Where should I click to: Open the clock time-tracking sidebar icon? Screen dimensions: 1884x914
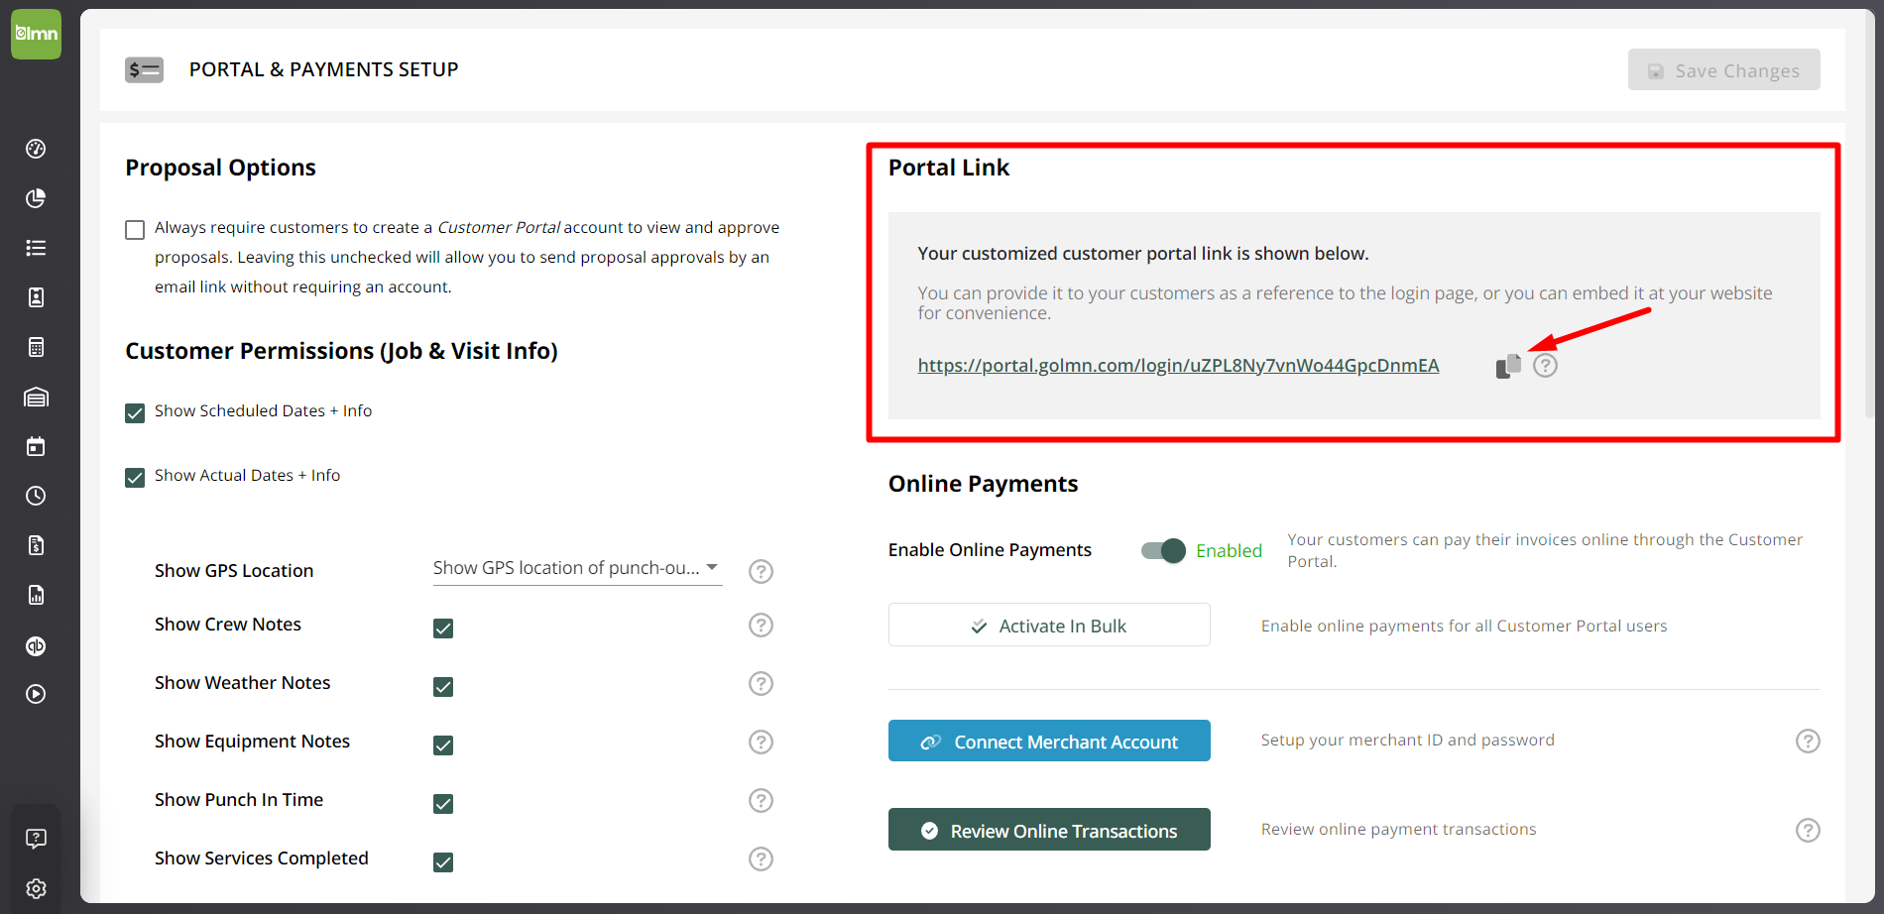(x=36, y=496)
